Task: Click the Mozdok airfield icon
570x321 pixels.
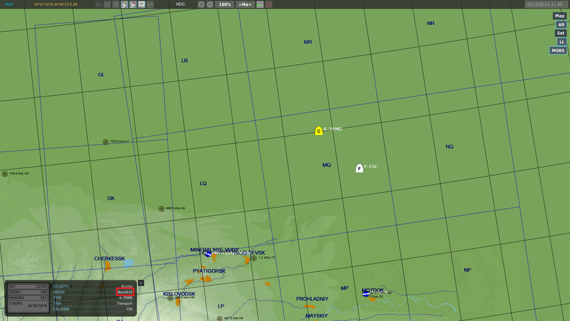Action: coord(366,294)
